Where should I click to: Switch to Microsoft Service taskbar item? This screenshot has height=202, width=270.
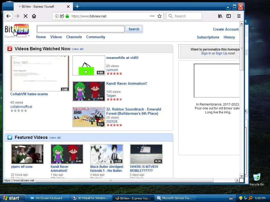(x=175, y=198)
